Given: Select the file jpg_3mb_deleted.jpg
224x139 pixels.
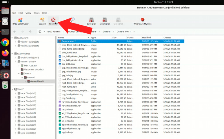Looking at the screenshot, I should point(71,72).
